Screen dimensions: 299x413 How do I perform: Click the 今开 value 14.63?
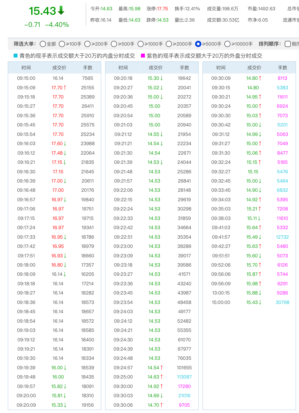[107, 9]
